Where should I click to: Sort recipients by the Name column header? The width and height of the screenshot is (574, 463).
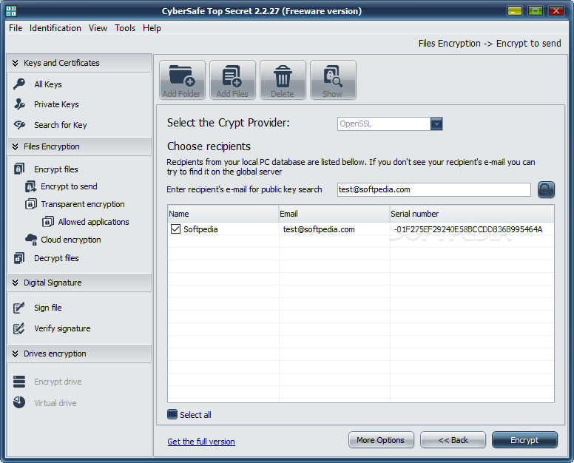pyautogui.click(x=223, y=214)
